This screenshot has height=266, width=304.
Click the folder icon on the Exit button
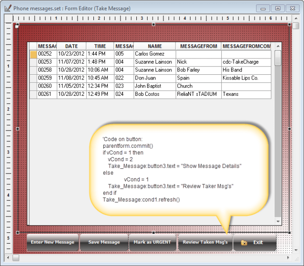(243, 243)
